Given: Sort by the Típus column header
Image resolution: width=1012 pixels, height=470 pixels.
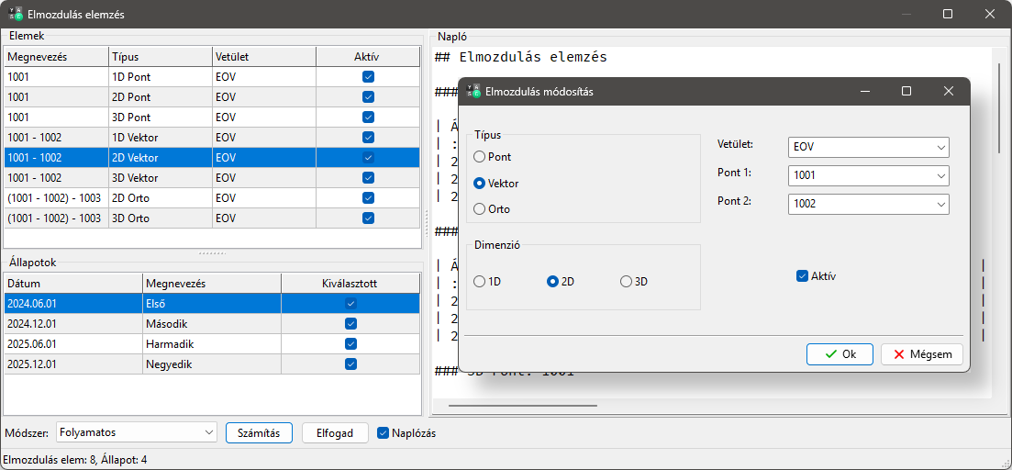Looking at the screenshot, I should coord(160,57).
